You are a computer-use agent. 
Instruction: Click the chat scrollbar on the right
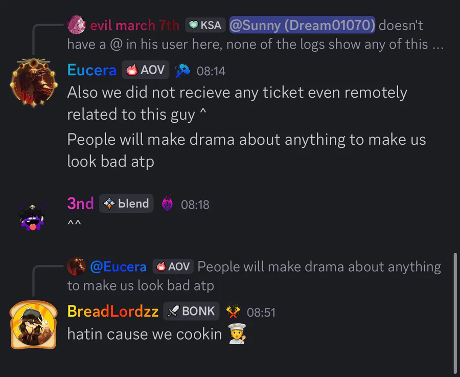click(x=454, y=312)
